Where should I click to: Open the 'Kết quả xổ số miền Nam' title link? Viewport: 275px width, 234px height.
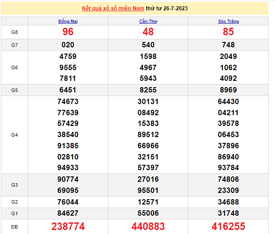tap(119, 8)
